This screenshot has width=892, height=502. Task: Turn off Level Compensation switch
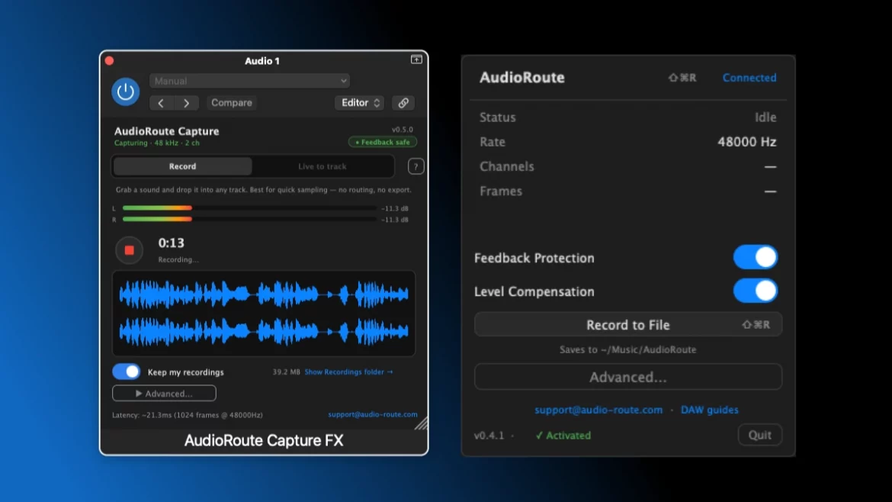pos(755,291)
